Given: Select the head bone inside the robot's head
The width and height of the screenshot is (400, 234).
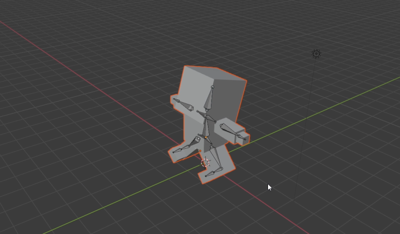Looking at the screenshot, I should click(210, 98).
